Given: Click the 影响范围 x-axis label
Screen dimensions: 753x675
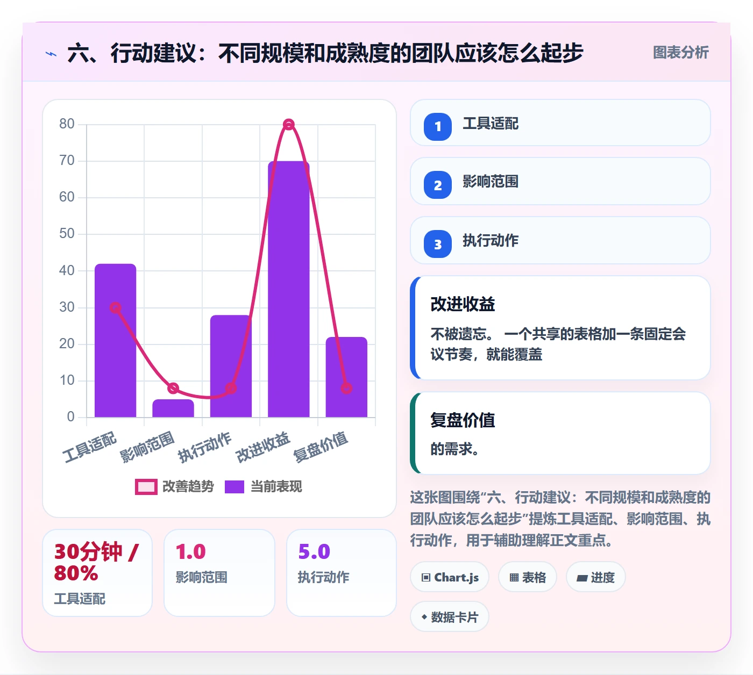Looking at the screenshot, I should point(147,447).
